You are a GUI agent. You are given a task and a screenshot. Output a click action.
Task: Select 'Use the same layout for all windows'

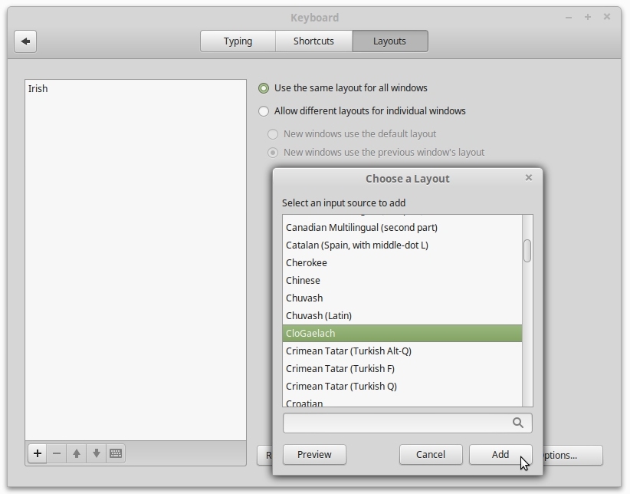264,88
